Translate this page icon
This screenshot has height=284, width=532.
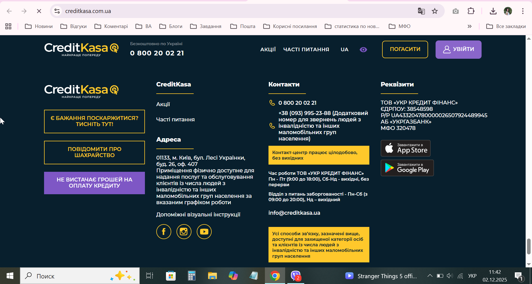pos(421,11)
